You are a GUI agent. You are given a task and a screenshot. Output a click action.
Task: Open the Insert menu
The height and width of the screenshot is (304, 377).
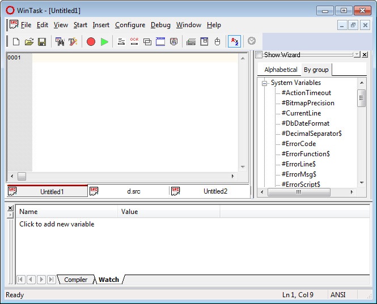(101, 25)
